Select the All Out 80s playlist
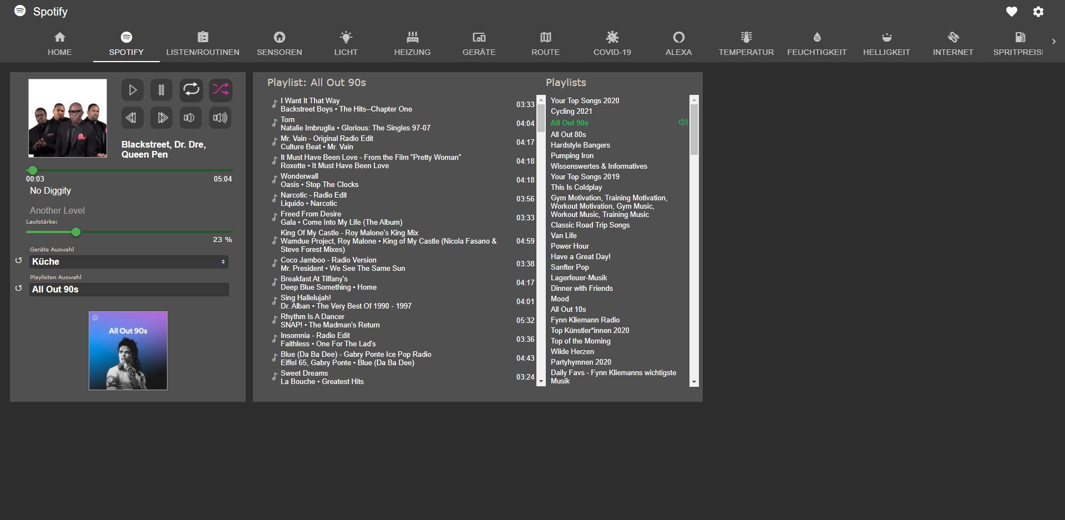The height and width of the screenshot is (520, 1065). click(568, 134)
